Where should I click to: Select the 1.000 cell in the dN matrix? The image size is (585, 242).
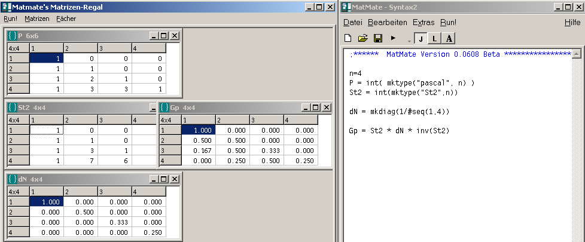46,202
